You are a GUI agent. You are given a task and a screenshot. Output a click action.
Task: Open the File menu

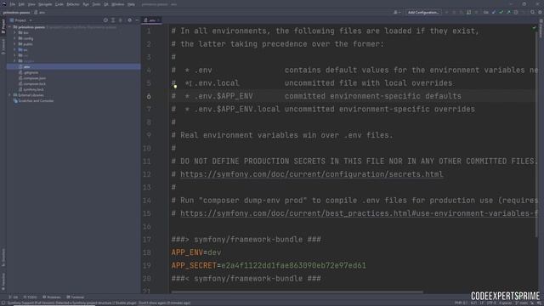coord(13,4)
